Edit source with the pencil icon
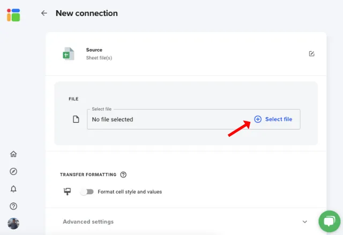 click(x=311, y=53)
